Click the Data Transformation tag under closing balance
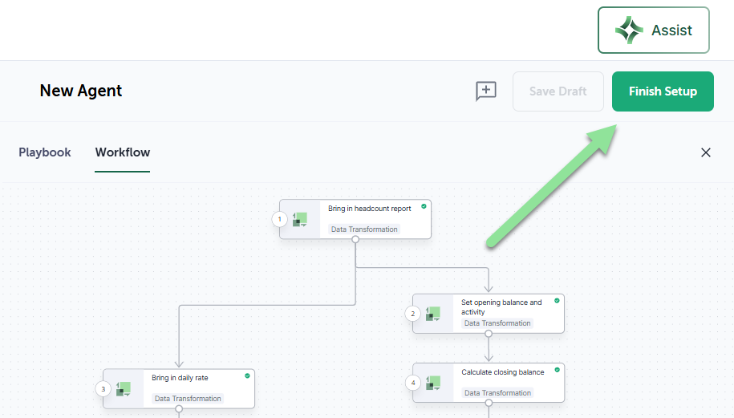This screenshot has width=734, height=418. click(497, 392)
